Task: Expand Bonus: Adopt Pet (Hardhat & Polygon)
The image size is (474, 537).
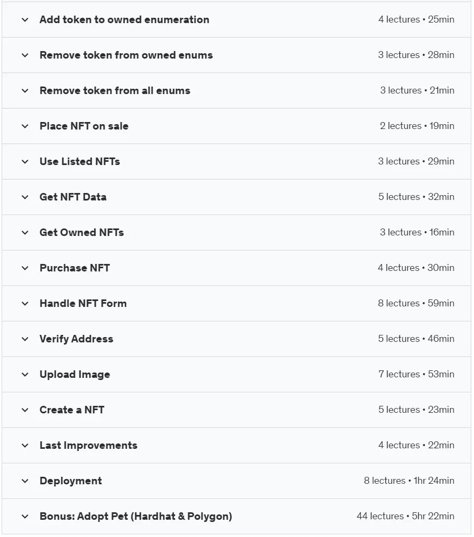Action: click(236, 517)
